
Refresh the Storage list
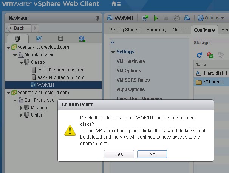pos(200,55)
